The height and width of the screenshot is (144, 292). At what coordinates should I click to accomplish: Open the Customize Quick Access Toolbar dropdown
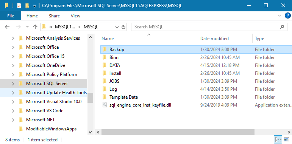34,6
